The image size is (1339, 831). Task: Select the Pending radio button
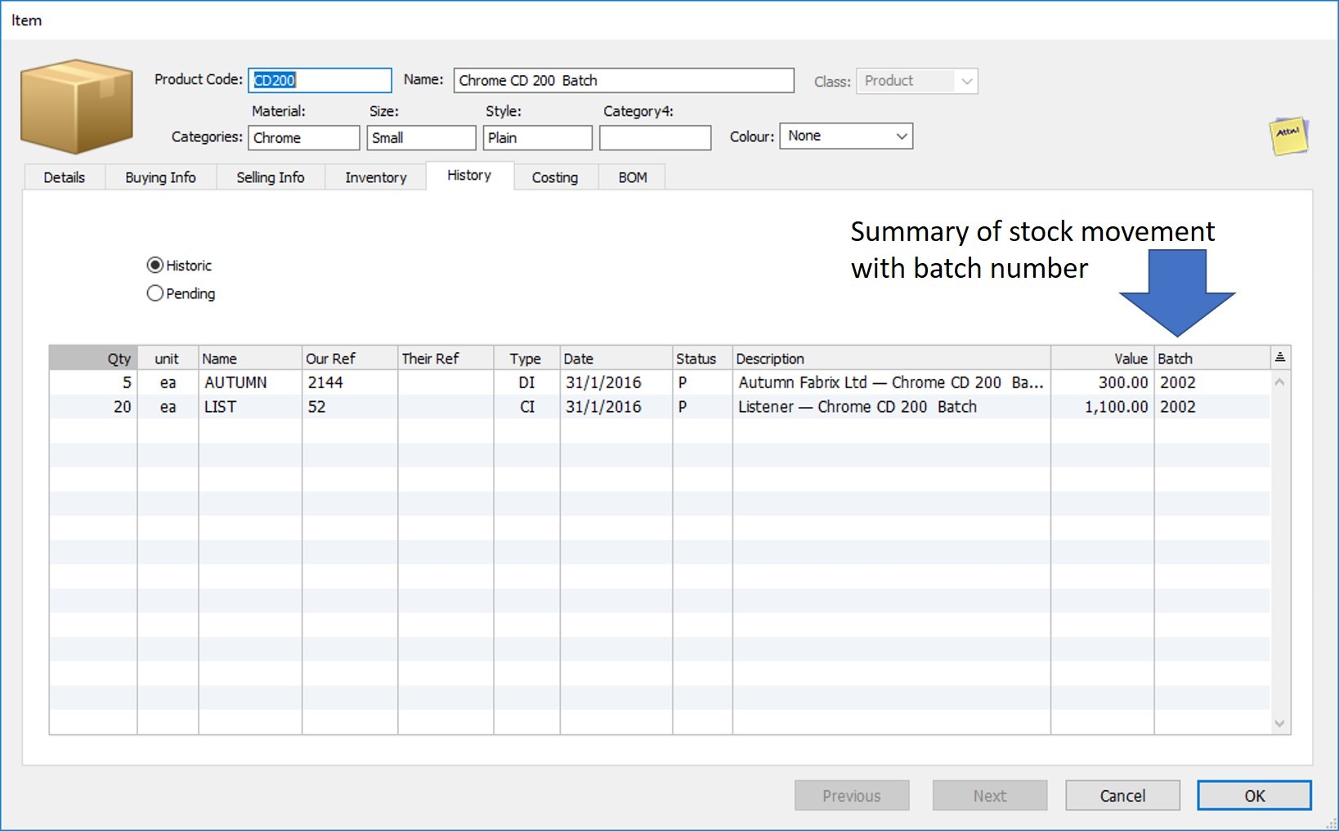155,293
